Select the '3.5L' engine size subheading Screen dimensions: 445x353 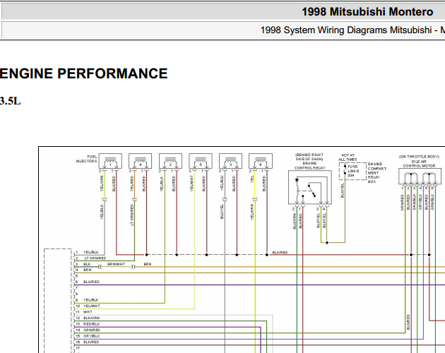point(10,101)
